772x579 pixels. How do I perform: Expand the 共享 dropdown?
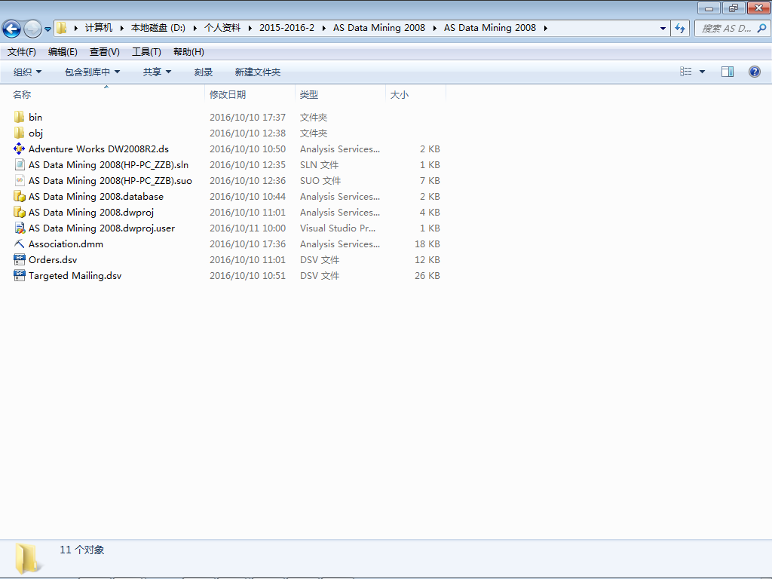click(x=157, y=72)
